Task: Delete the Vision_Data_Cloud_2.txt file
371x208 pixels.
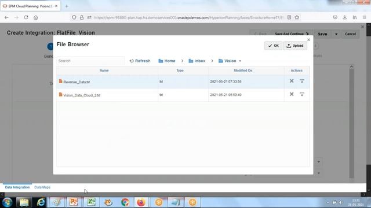Action: [292, 94]
